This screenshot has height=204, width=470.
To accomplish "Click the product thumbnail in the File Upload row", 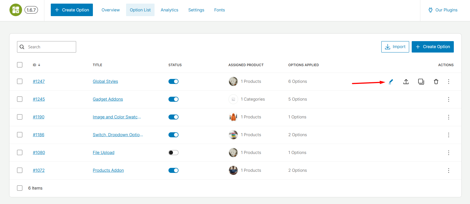I will [233, 153].
